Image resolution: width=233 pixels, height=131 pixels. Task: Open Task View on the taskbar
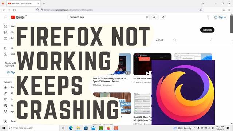tap(63, 128)
